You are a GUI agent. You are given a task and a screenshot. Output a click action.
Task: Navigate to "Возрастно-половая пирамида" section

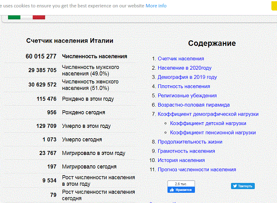pos(194,105)
